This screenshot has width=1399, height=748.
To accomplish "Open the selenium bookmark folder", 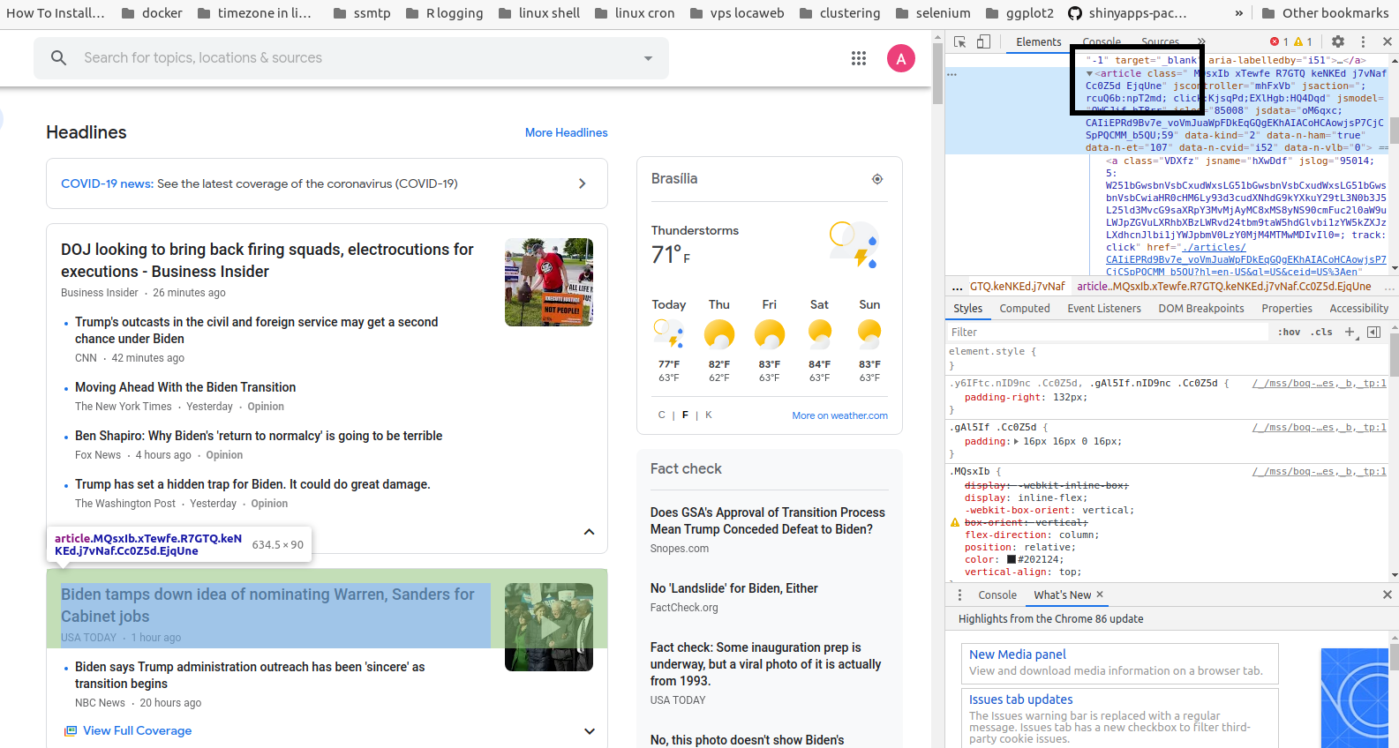I will (933, 13).
